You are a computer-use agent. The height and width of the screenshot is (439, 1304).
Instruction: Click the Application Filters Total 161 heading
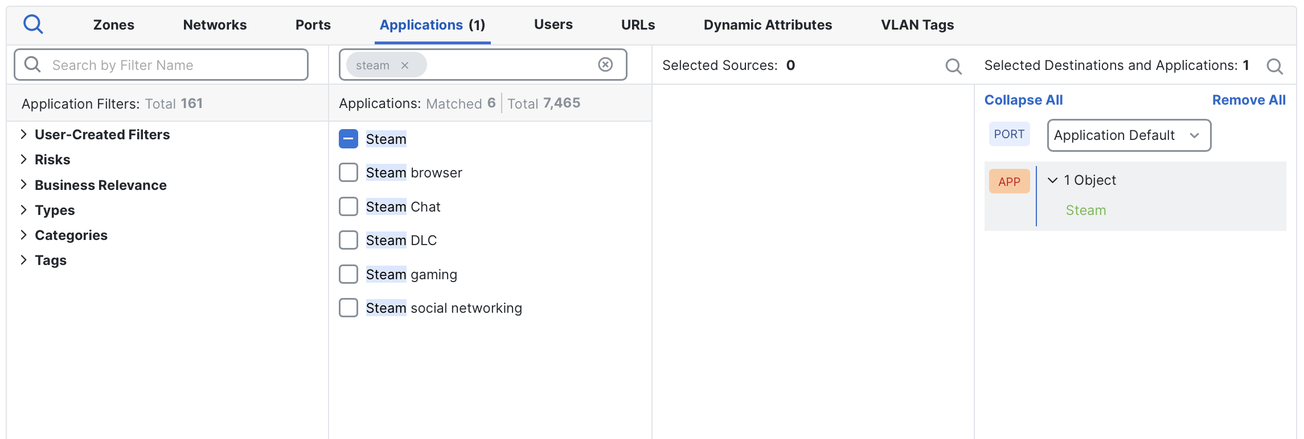[x=112, y=103]
